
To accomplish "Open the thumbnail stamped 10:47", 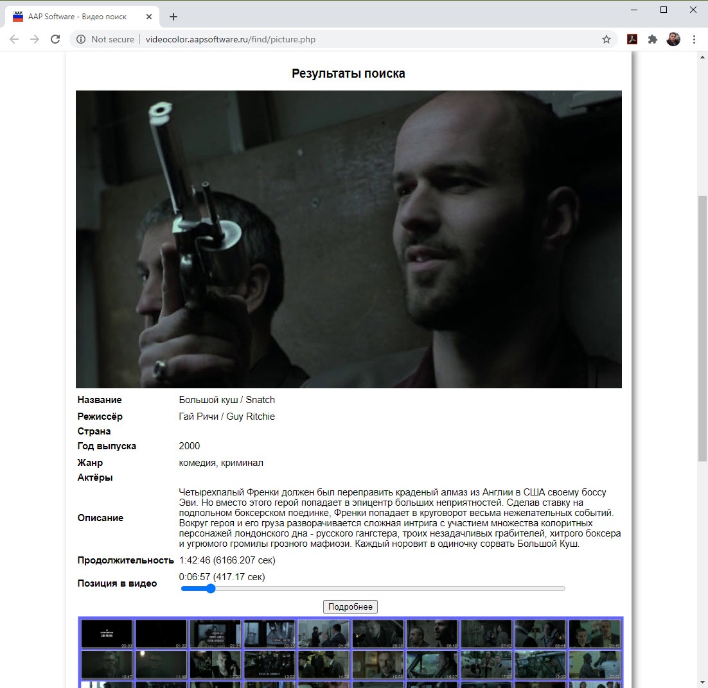I will point(107,664).
